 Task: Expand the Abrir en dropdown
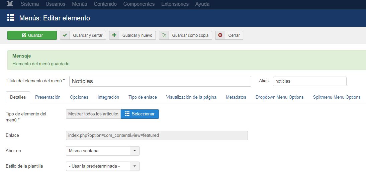point(103,151)
